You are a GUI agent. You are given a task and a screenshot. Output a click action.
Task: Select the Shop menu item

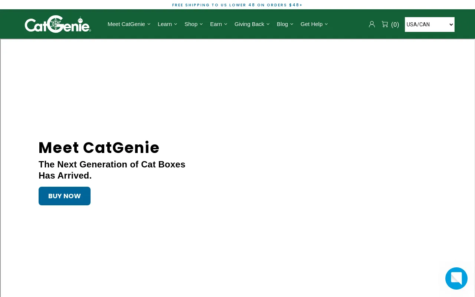191,24
